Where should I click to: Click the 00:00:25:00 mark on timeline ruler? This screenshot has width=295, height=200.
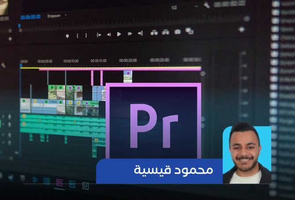[160, 60]
